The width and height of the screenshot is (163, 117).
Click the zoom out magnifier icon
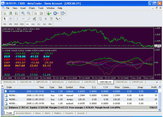pos(29,13)
